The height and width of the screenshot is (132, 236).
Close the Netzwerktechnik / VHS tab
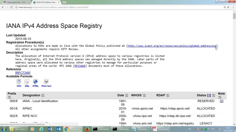[x=29, y=2]
